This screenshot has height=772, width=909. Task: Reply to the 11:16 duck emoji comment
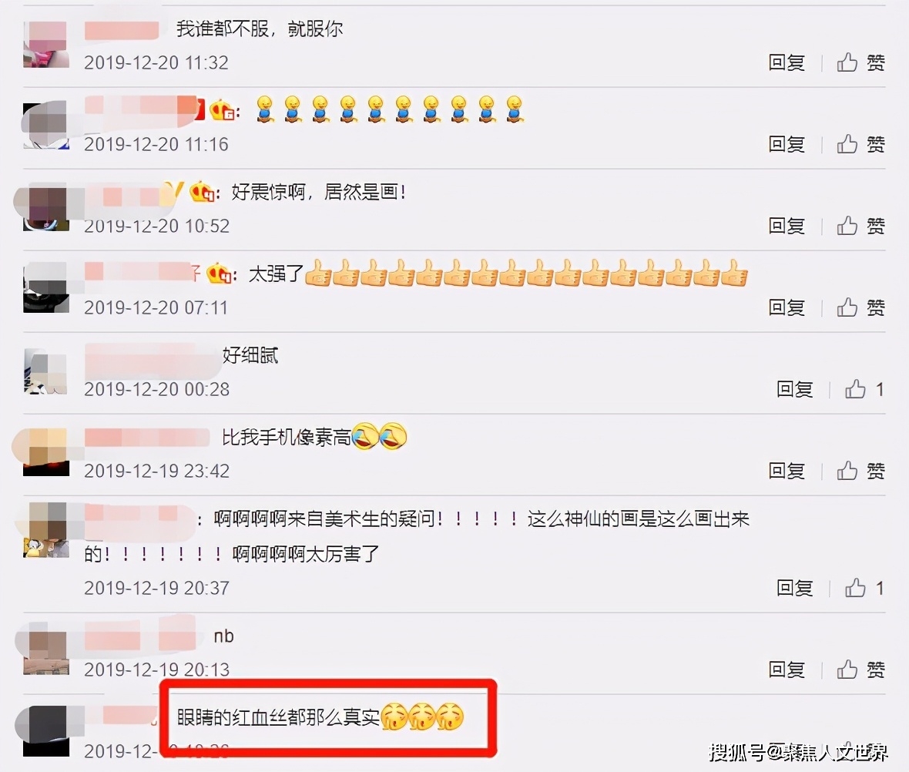tap(787, 144)
